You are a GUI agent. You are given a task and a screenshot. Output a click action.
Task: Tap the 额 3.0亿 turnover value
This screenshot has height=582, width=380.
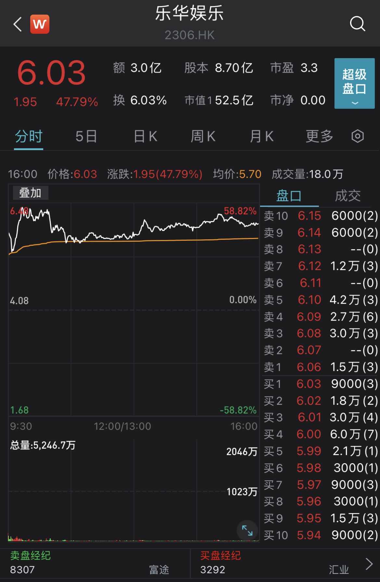coord(137,68)
